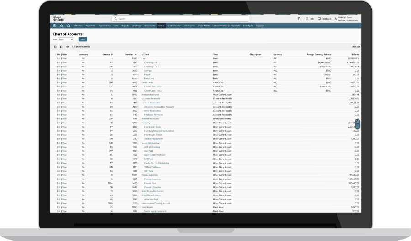The width and height of the screenshot is (411, 241).
Task: Open the Help link in header
Action: click(310, 19)
